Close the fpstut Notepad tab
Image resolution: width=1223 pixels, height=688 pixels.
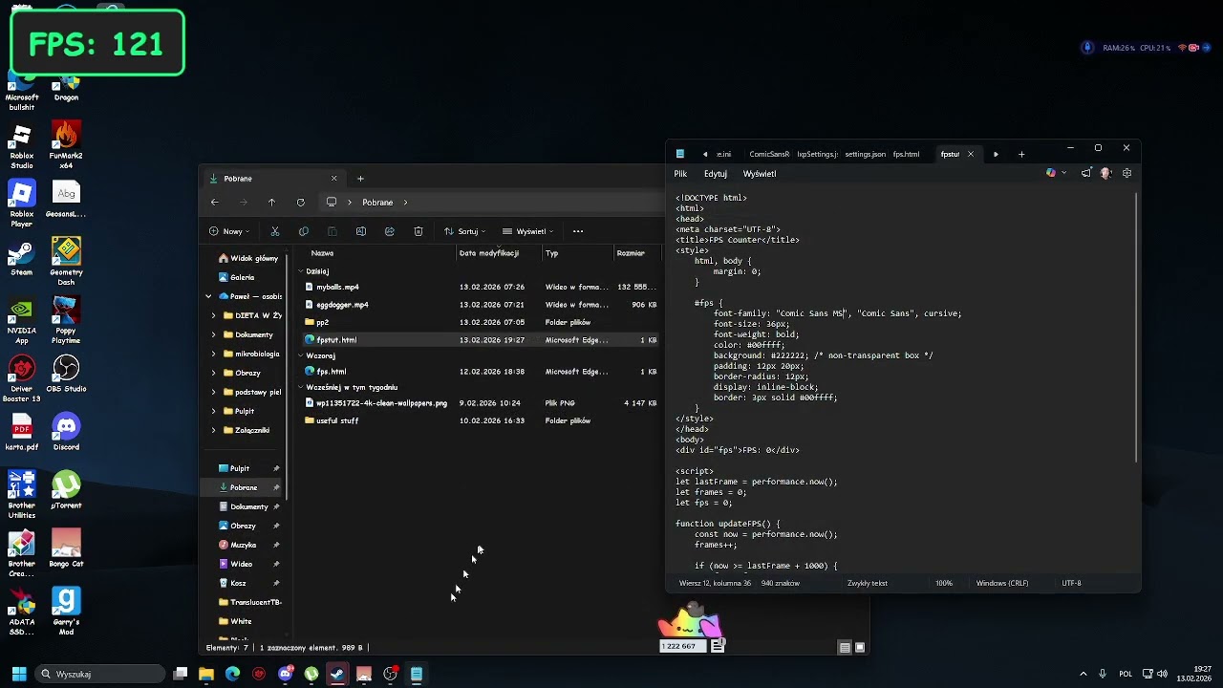(x=970, y=154)
